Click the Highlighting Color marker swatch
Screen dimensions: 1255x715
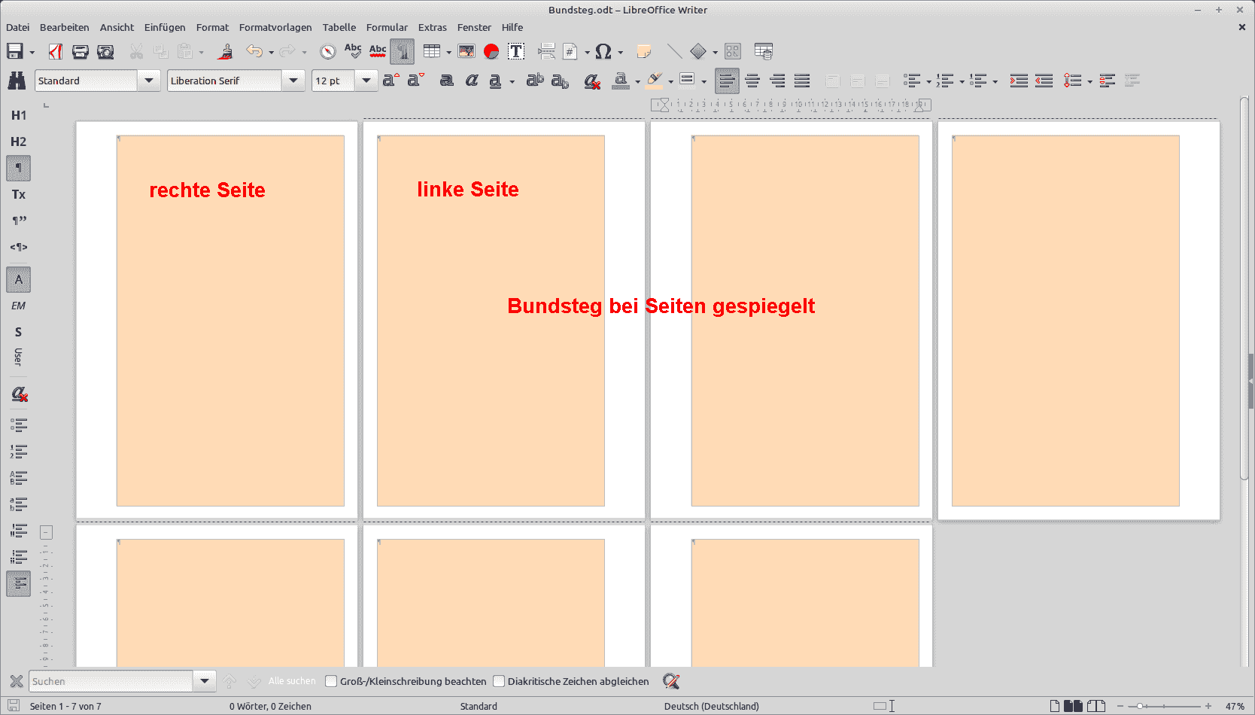[x=654, y=81]
